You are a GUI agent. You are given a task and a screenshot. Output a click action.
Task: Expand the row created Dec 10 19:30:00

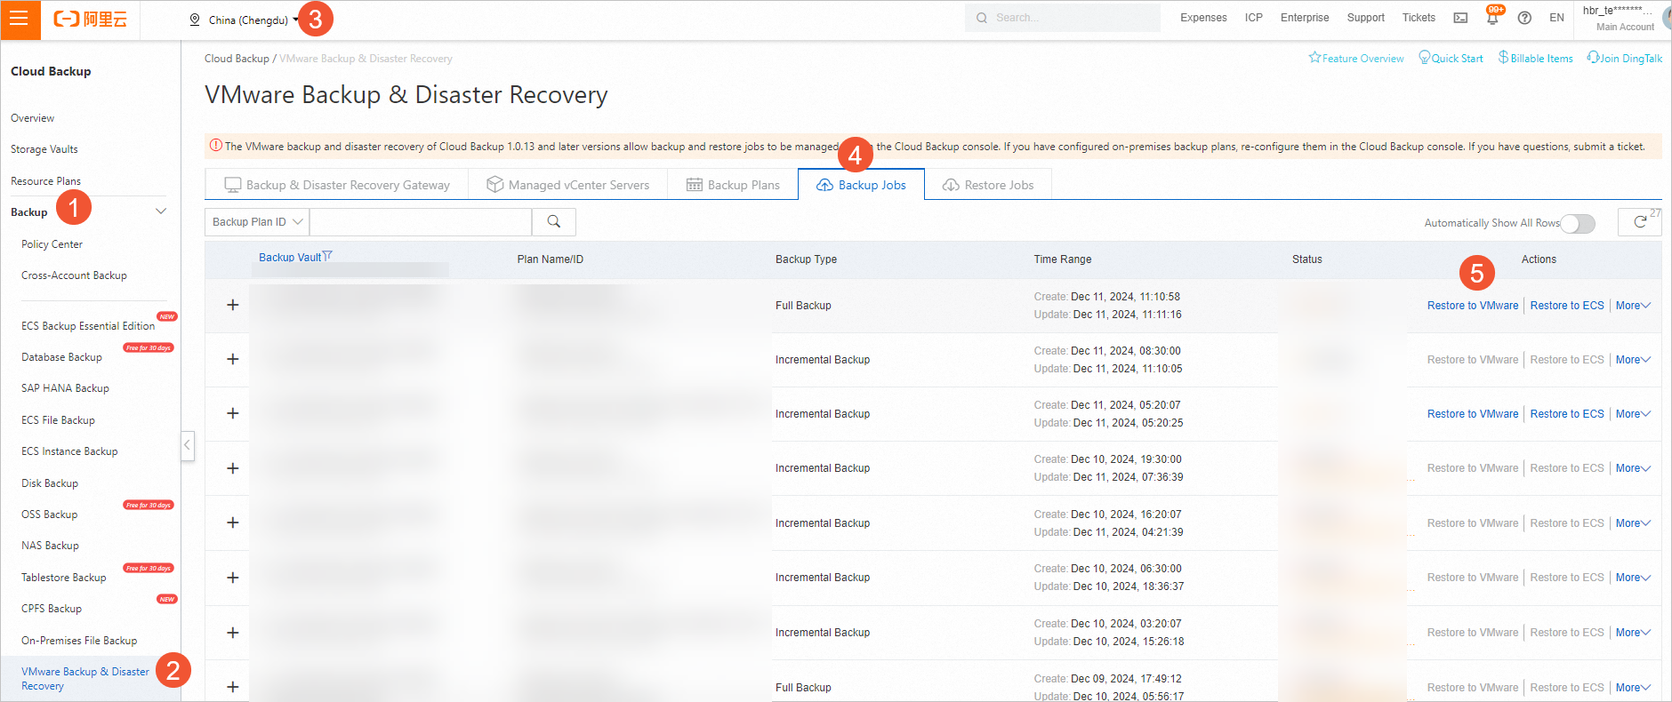tap(233, 468)
